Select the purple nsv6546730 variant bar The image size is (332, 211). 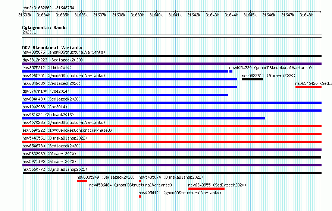(172, 150)
